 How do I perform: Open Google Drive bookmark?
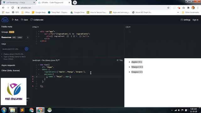[78, 13]
